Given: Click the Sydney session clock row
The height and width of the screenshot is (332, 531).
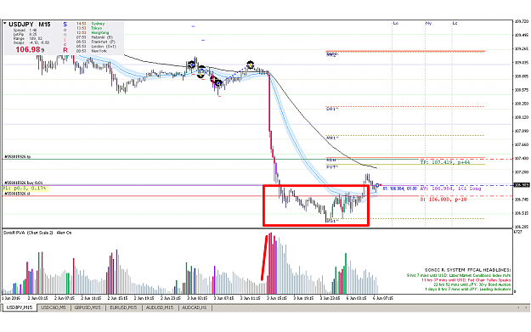Looking at the screenshot, I should 90,24.
